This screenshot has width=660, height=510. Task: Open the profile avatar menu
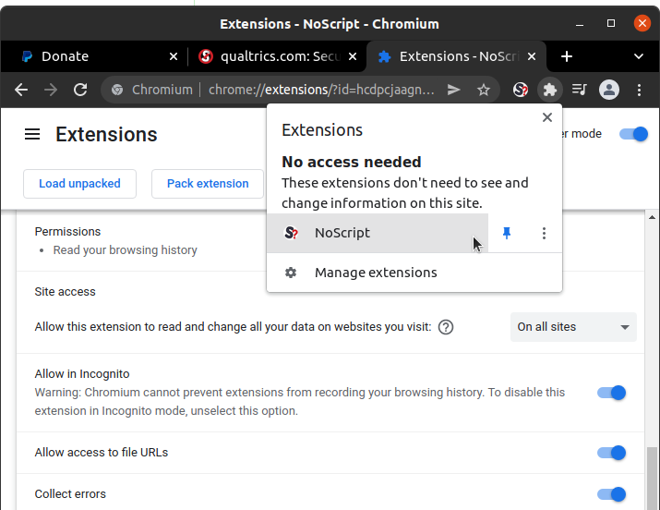click(x=609, y=90)
